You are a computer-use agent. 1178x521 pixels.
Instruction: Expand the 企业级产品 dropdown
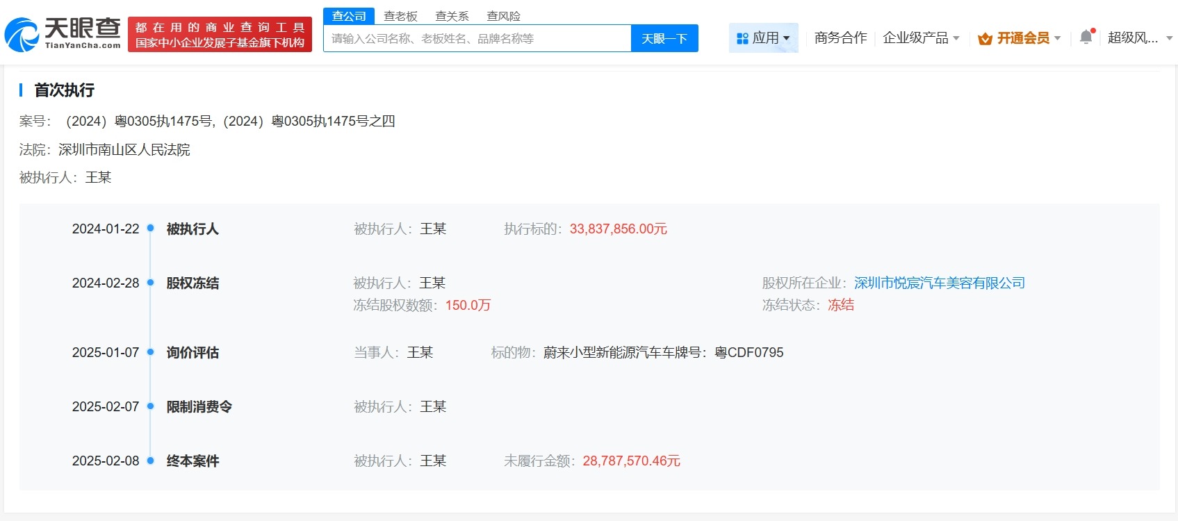click(x=921, y=38)
